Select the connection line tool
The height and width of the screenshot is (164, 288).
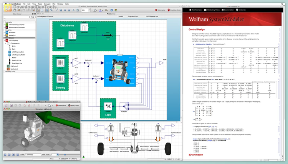coord(51,10)
